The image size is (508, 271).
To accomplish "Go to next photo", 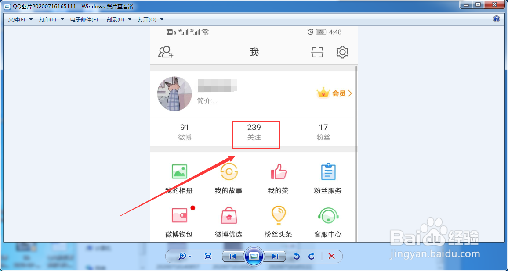I will tap(275, 257).
